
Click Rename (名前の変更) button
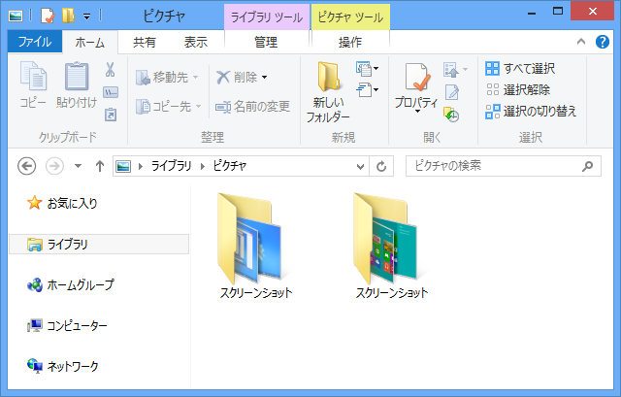tap(252, 106)
